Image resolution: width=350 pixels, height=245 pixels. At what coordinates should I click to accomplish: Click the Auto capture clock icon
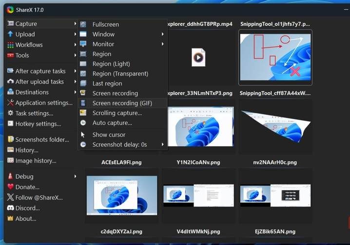(x=83, y=122)
